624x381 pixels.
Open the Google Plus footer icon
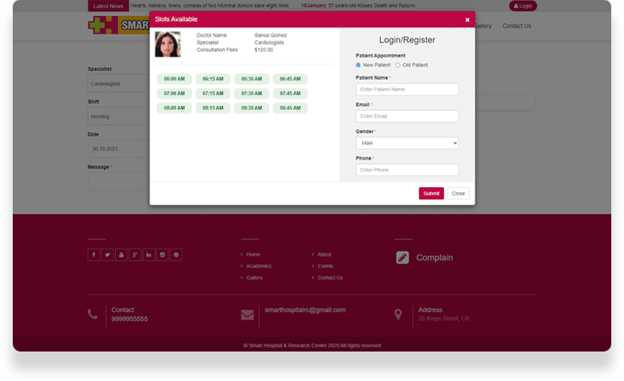coord(135,255)
